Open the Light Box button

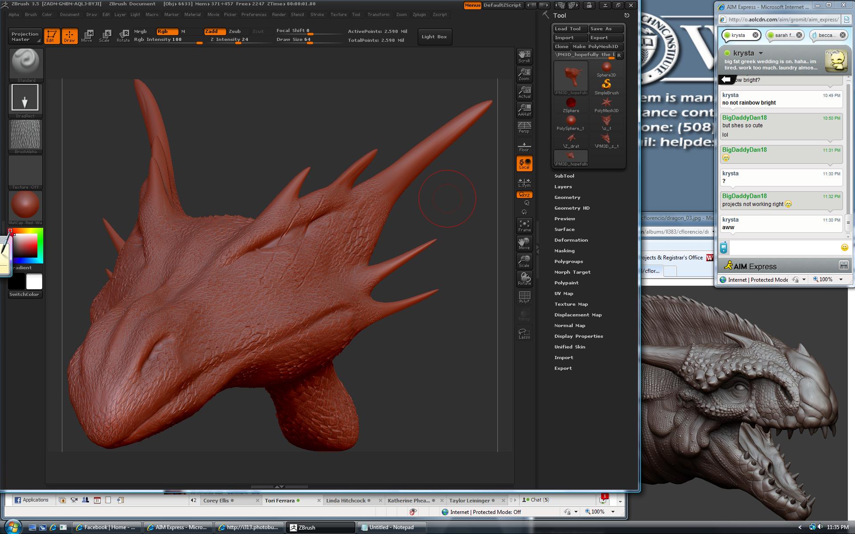[x=434, y=37]
